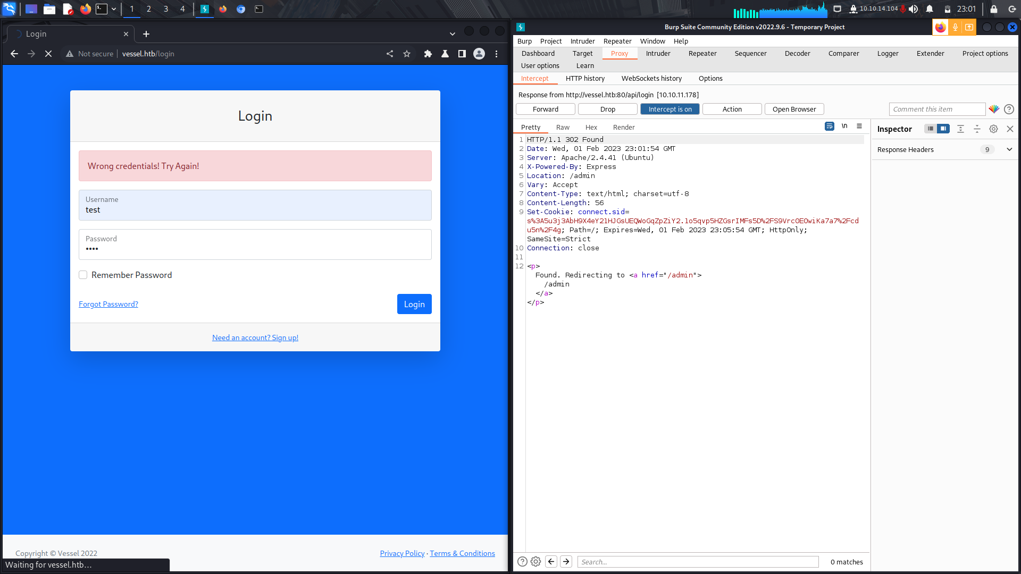Click the browser extensions puzzle icon

(x=428, y=54)
